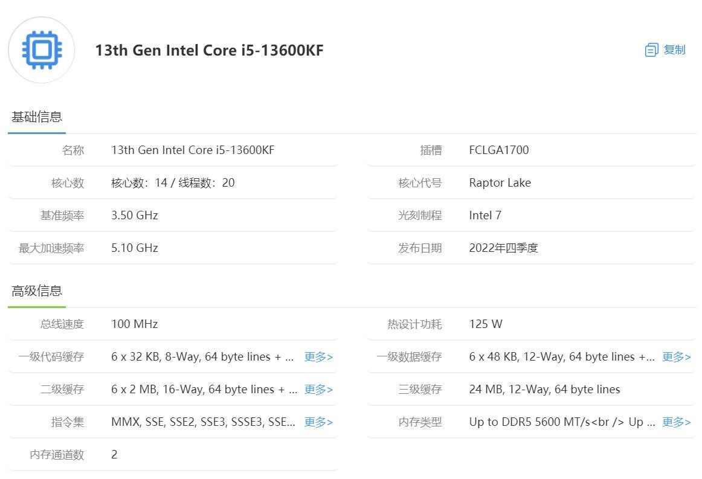Click the 光刻制程 value Intel 7
This screenshot has width=702, height=479.
tap(485, 216)
